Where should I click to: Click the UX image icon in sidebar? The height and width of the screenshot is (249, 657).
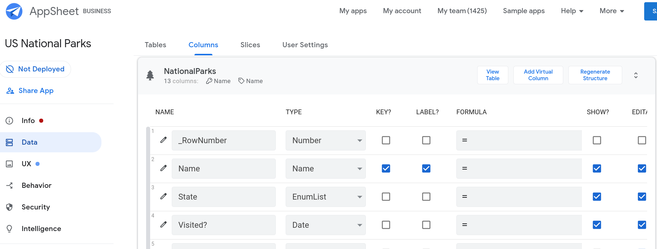10,164
